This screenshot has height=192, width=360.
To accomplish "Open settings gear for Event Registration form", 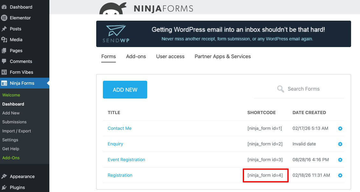I will pyautogui.click(x=340, y=160).
